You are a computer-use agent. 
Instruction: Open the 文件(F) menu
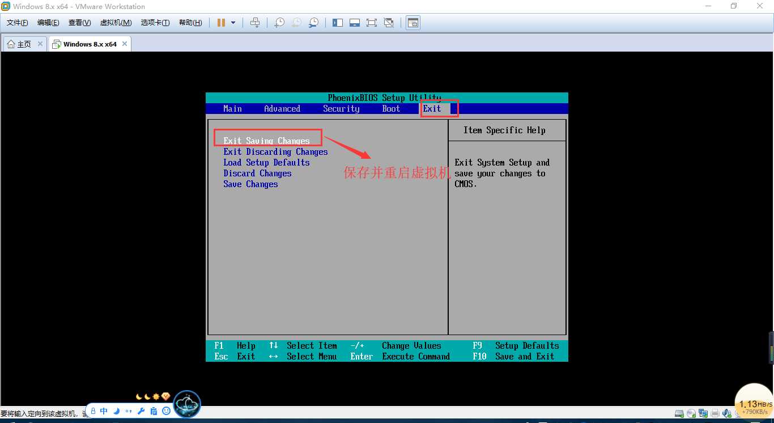tap(18, 23)
